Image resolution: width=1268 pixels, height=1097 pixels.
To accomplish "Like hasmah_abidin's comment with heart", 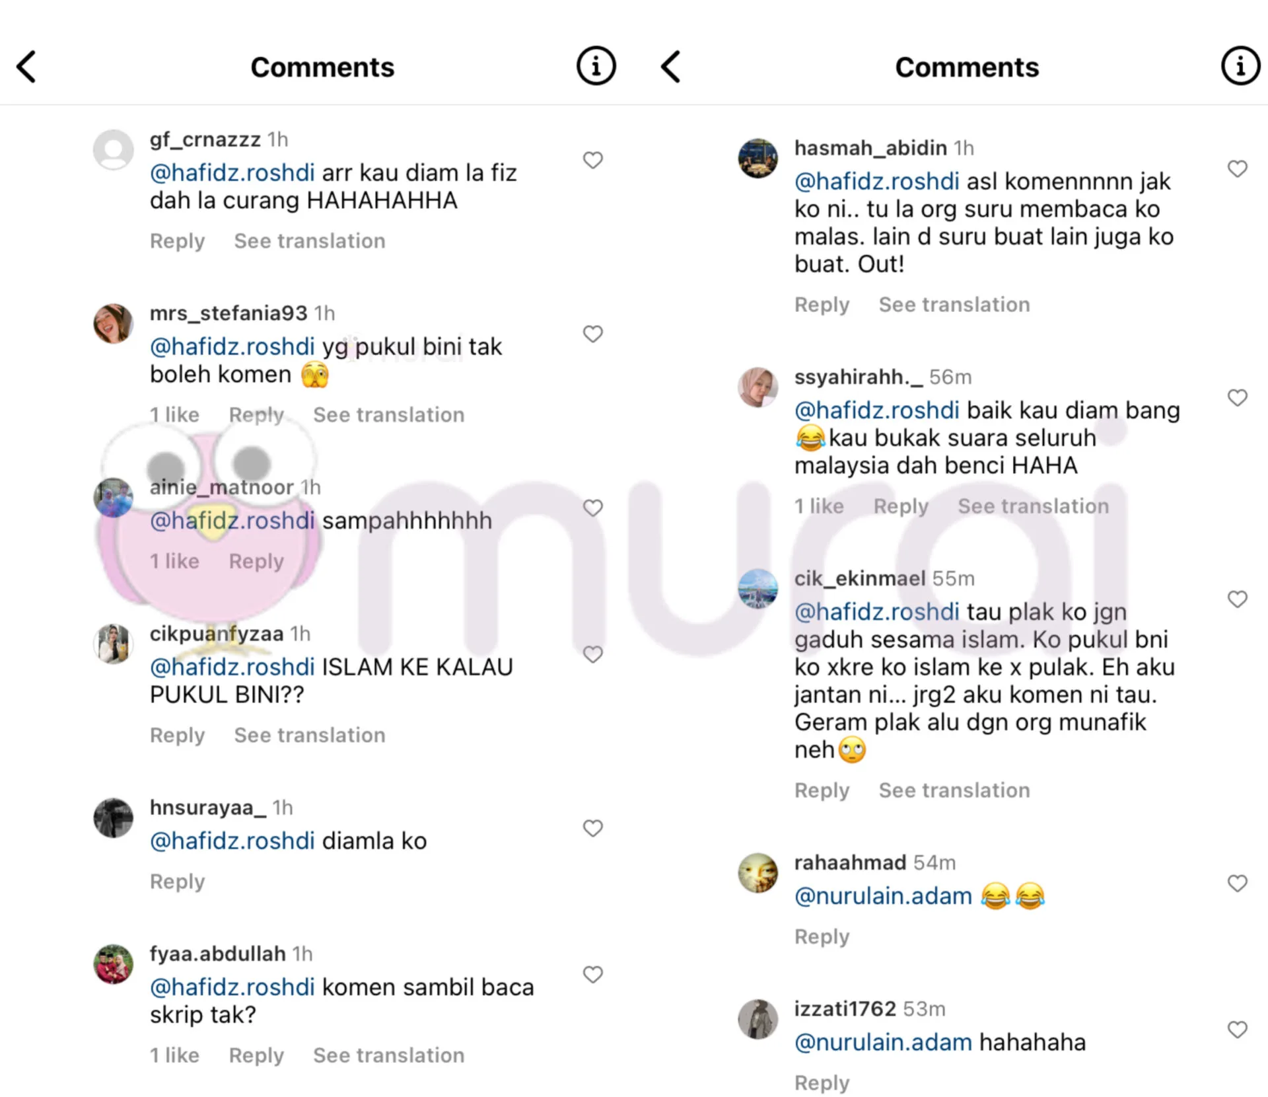I will tap(1238, 169).
